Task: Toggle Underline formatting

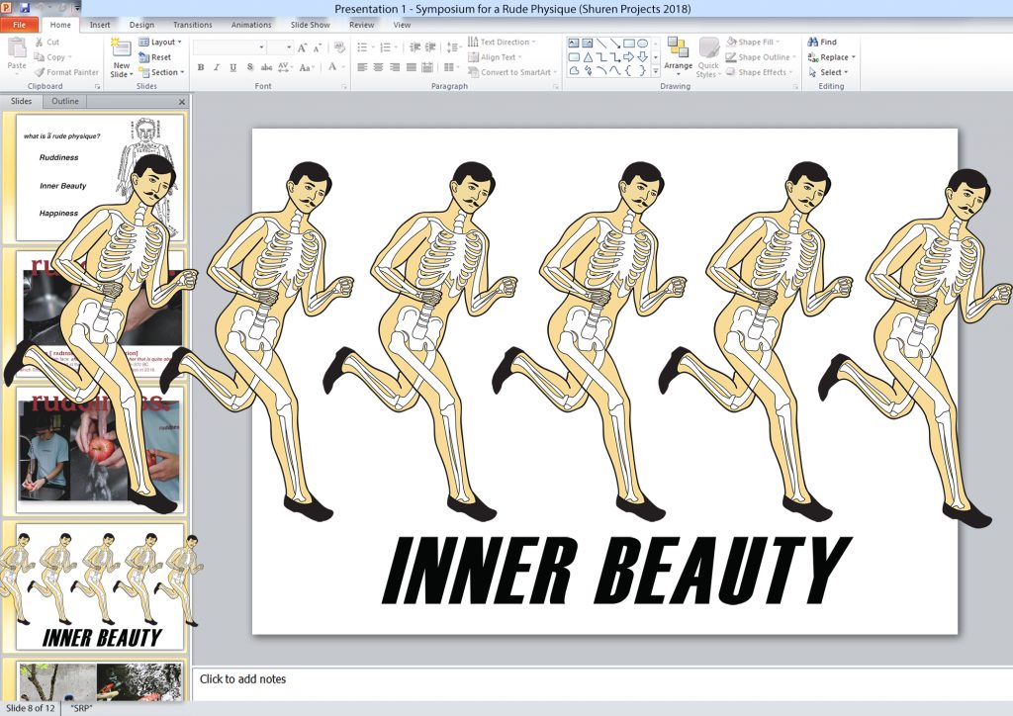Action: (x=232, y=67)
